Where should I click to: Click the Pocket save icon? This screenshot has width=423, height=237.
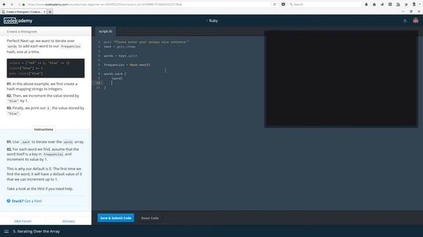click(283, 5)
